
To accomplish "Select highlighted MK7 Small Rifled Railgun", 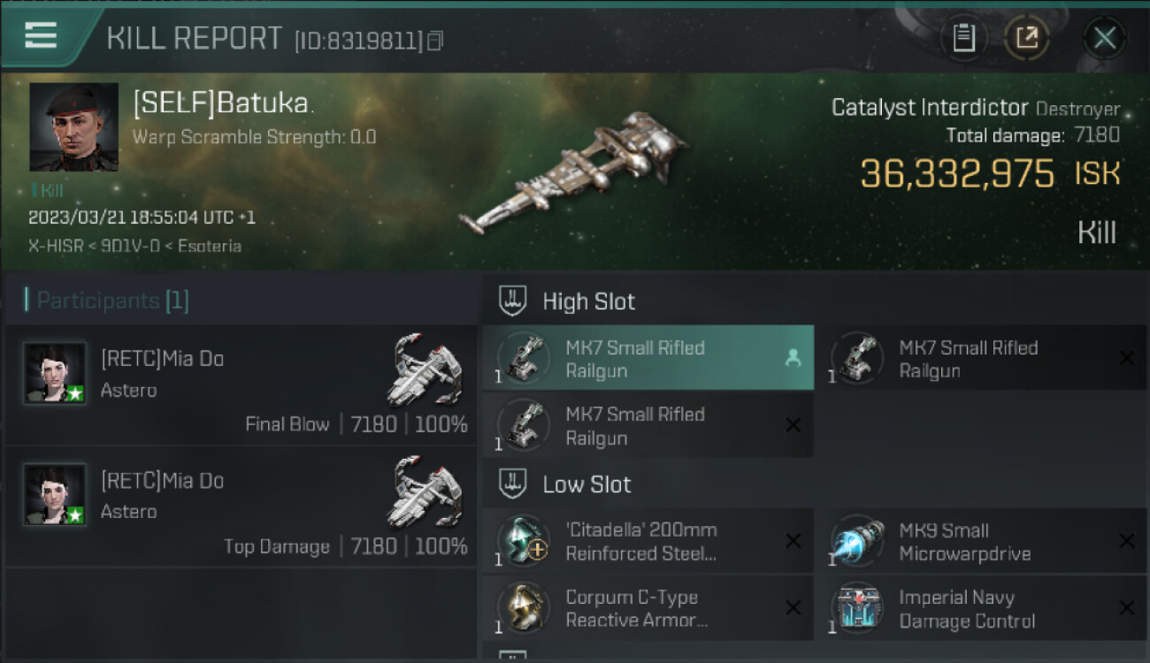I will (x=648, y=358).
